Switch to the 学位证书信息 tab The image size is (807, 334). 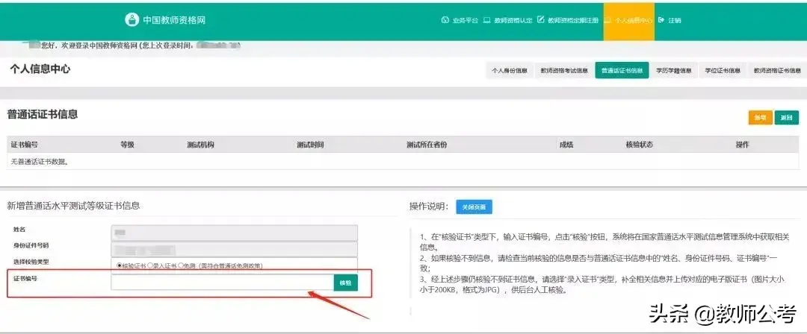[x=723, y=70]
